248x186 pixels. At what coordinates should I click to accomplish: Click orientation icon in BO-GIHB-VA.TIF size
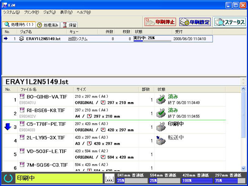click(103, 103)
